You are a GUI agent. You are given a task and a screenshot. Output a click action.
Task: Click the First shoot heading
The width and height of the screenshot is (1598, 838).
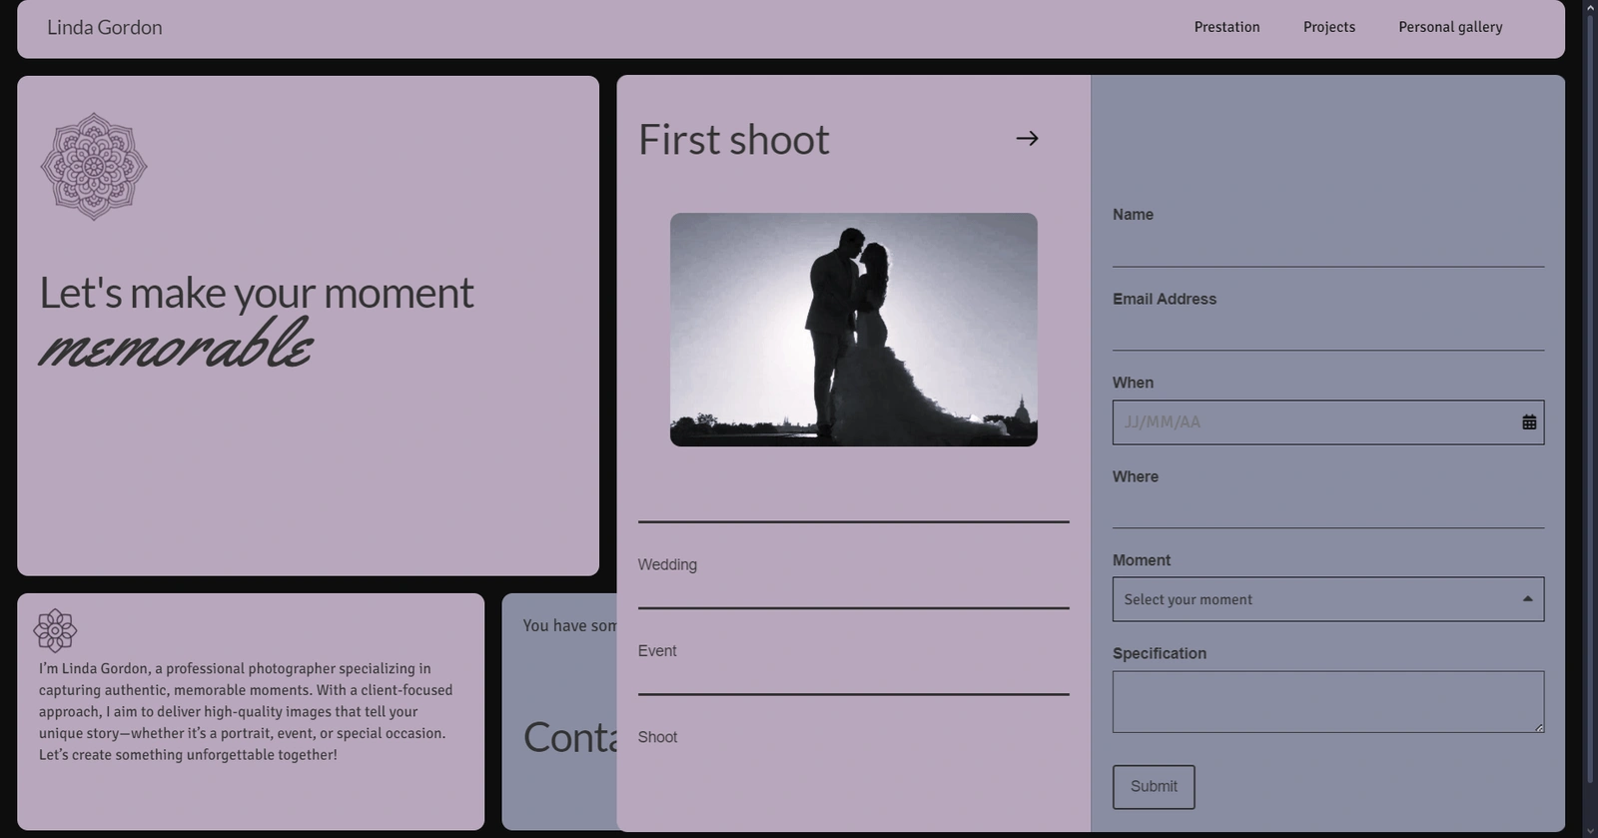pyautogui.click(x=734, y=140)
